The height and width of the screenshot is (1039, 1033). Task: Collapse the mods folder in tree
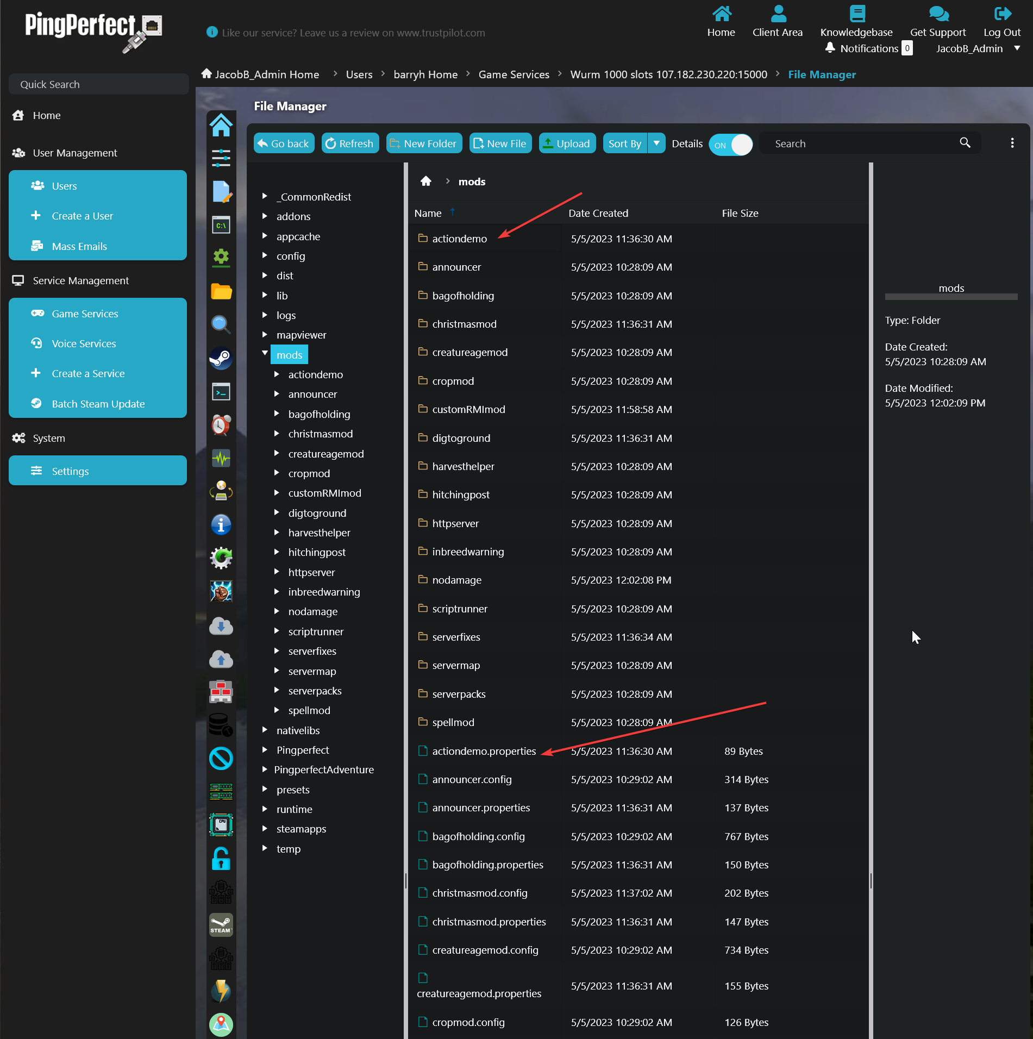[265, 354]
